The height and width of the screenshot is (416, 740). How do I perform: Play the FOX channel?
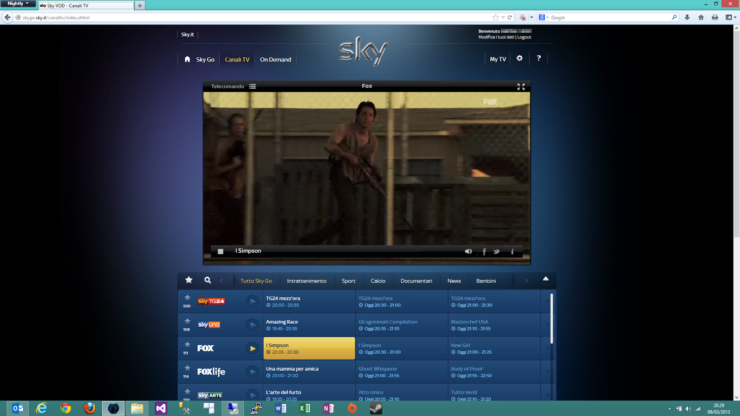[x=253, y=349]
